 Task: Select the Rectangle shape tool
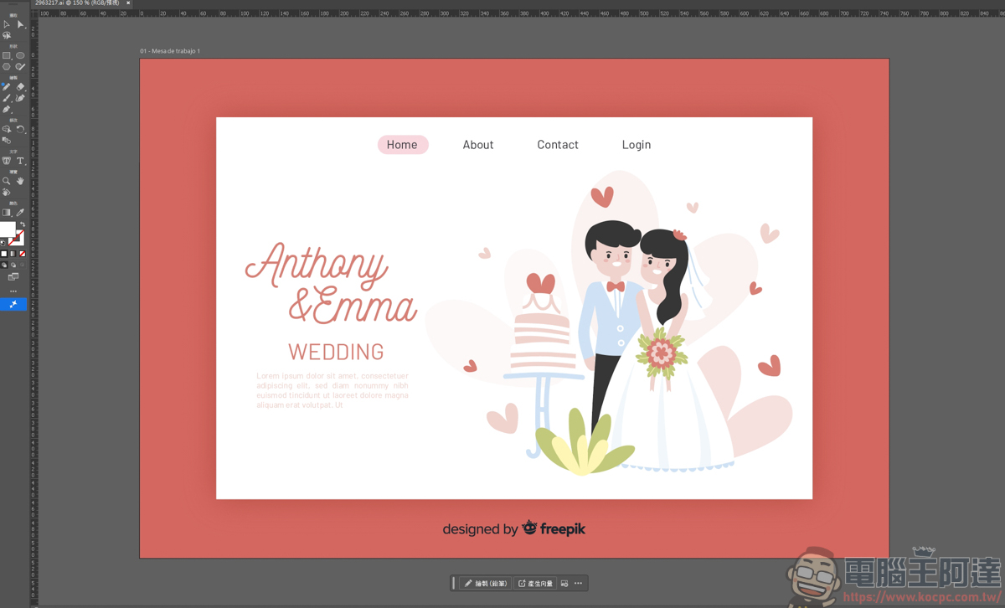[x=7, y=56]
